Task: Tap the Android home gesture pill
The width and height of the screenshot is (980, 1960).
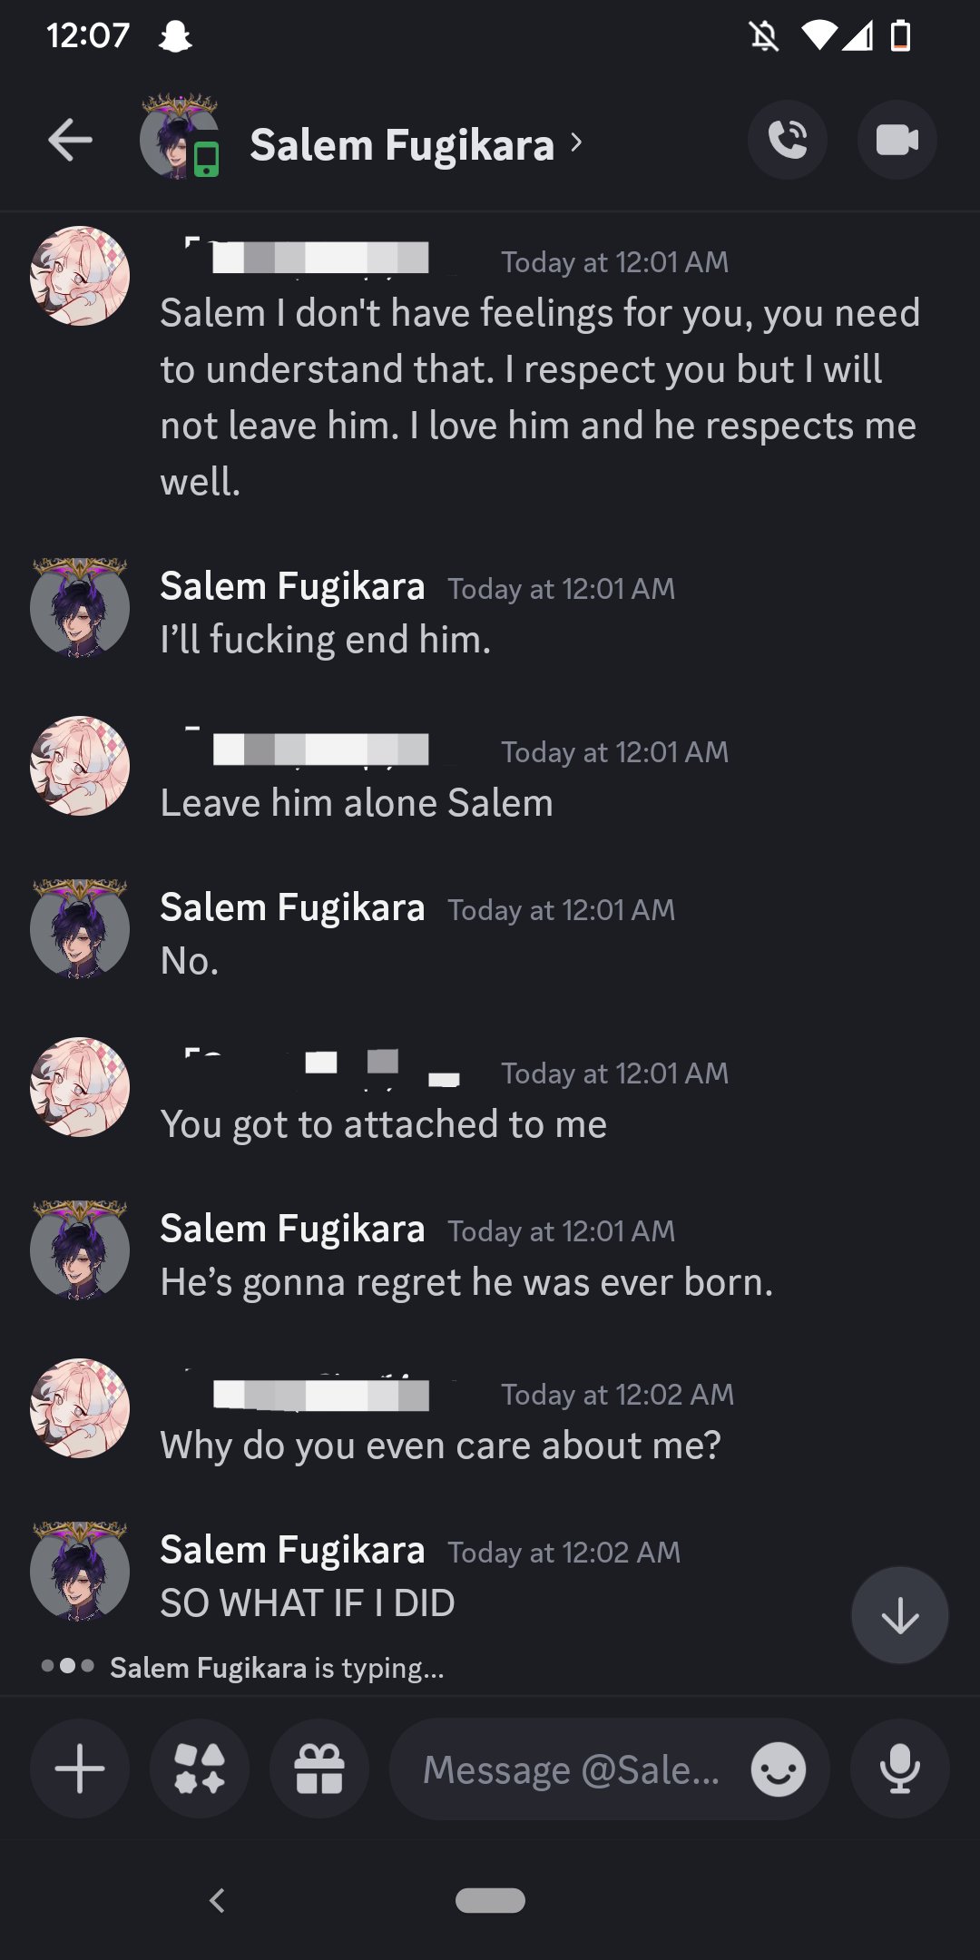Action: [x=490, y=1900]
